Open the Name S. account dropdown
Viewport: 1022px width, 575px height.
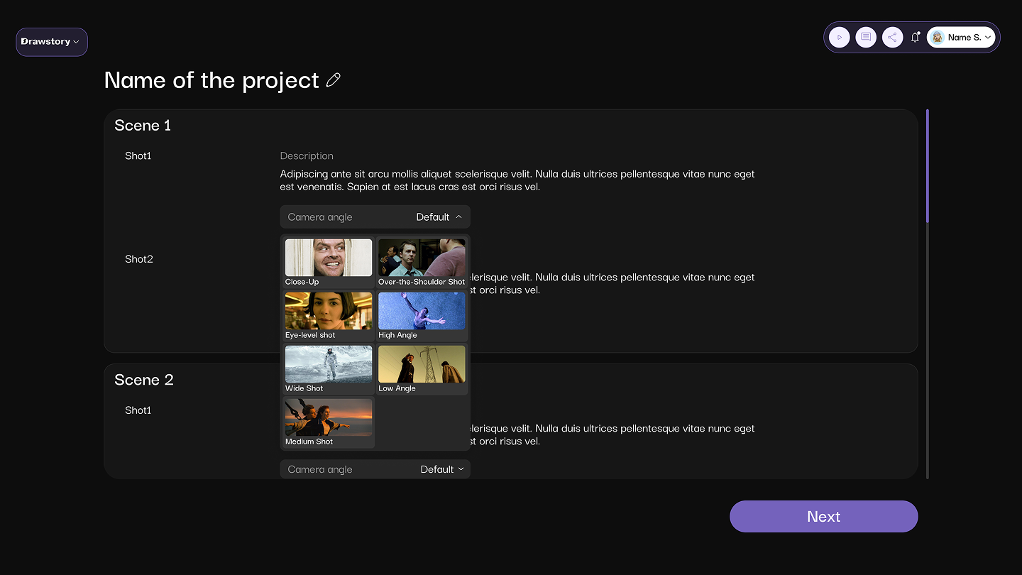(961, 38)
